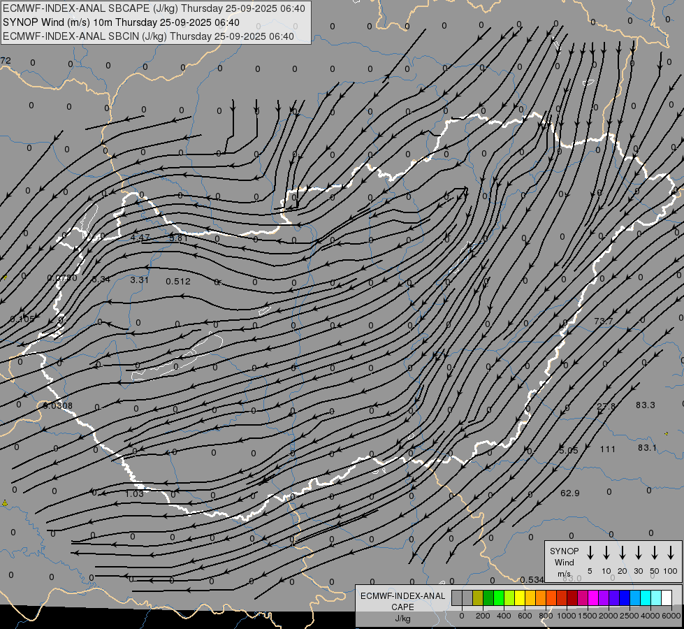This screenshot has width=684, height=629.
Task: Click the wind arrow above the 100 label
Action: pyautogui.click(x=671, y=553)
